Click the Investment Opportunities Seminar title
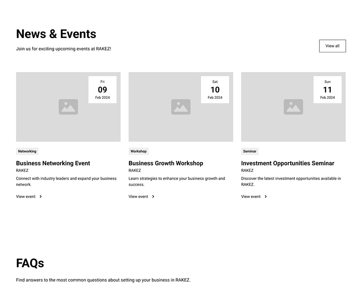Image resolution: width=362 pixels, height=283 pixels. point(288,163)
